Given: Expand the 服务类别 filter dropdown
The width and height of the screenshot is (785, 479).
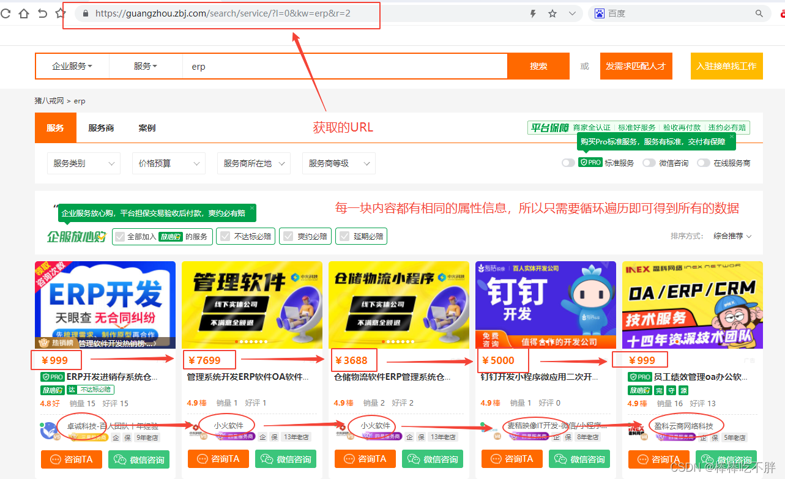Looking at the screenshot, I should (x=83, y=163).
